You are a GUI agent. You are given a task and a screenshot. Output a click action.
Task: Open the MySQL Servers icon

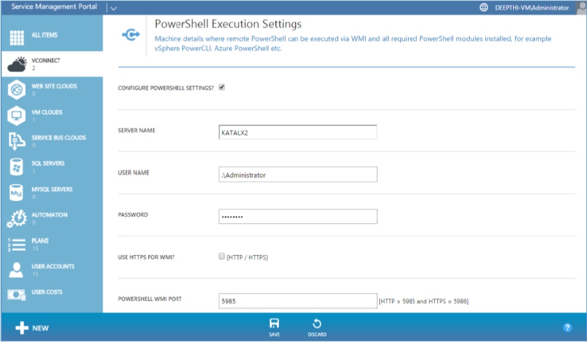[16, 192]
